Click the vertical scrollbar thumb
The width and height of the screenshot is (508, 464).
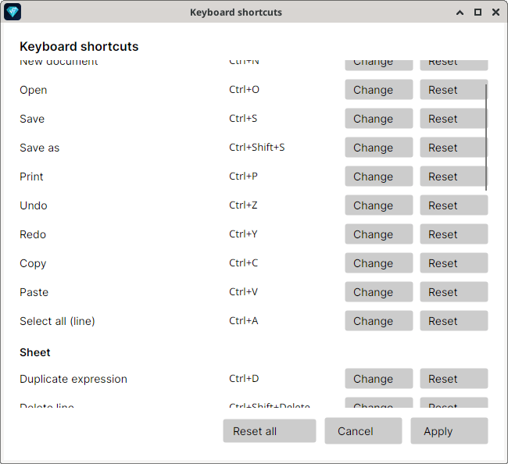click(x=486, y=137)
